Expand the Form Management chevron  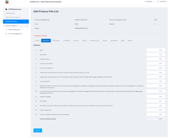[x=26, y=33]
